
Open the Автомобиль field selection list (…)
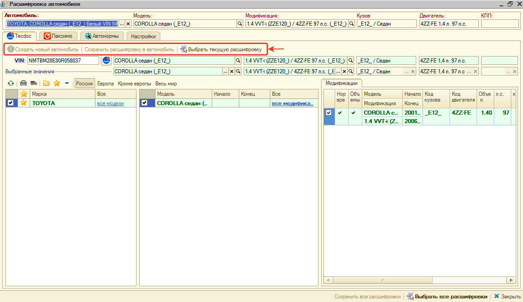tap(122, 24)
